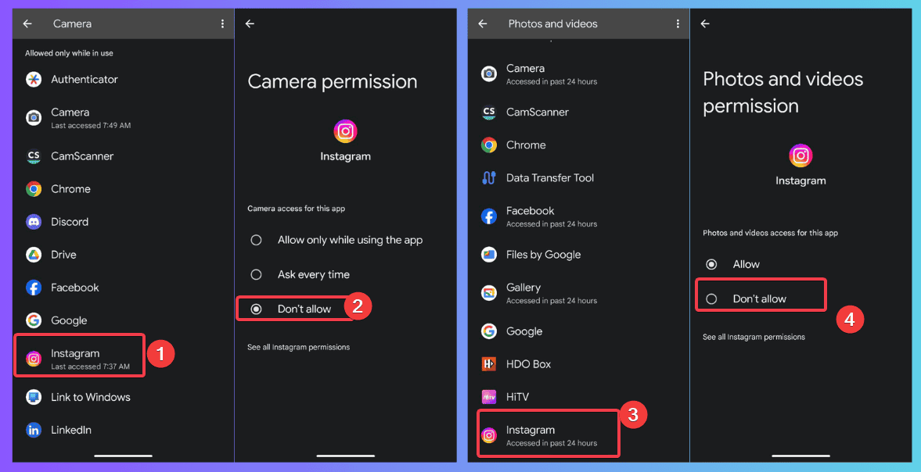Open the Data Transfer Tool icon
Screen dimensions: 921x472
[x=488, y=177]
